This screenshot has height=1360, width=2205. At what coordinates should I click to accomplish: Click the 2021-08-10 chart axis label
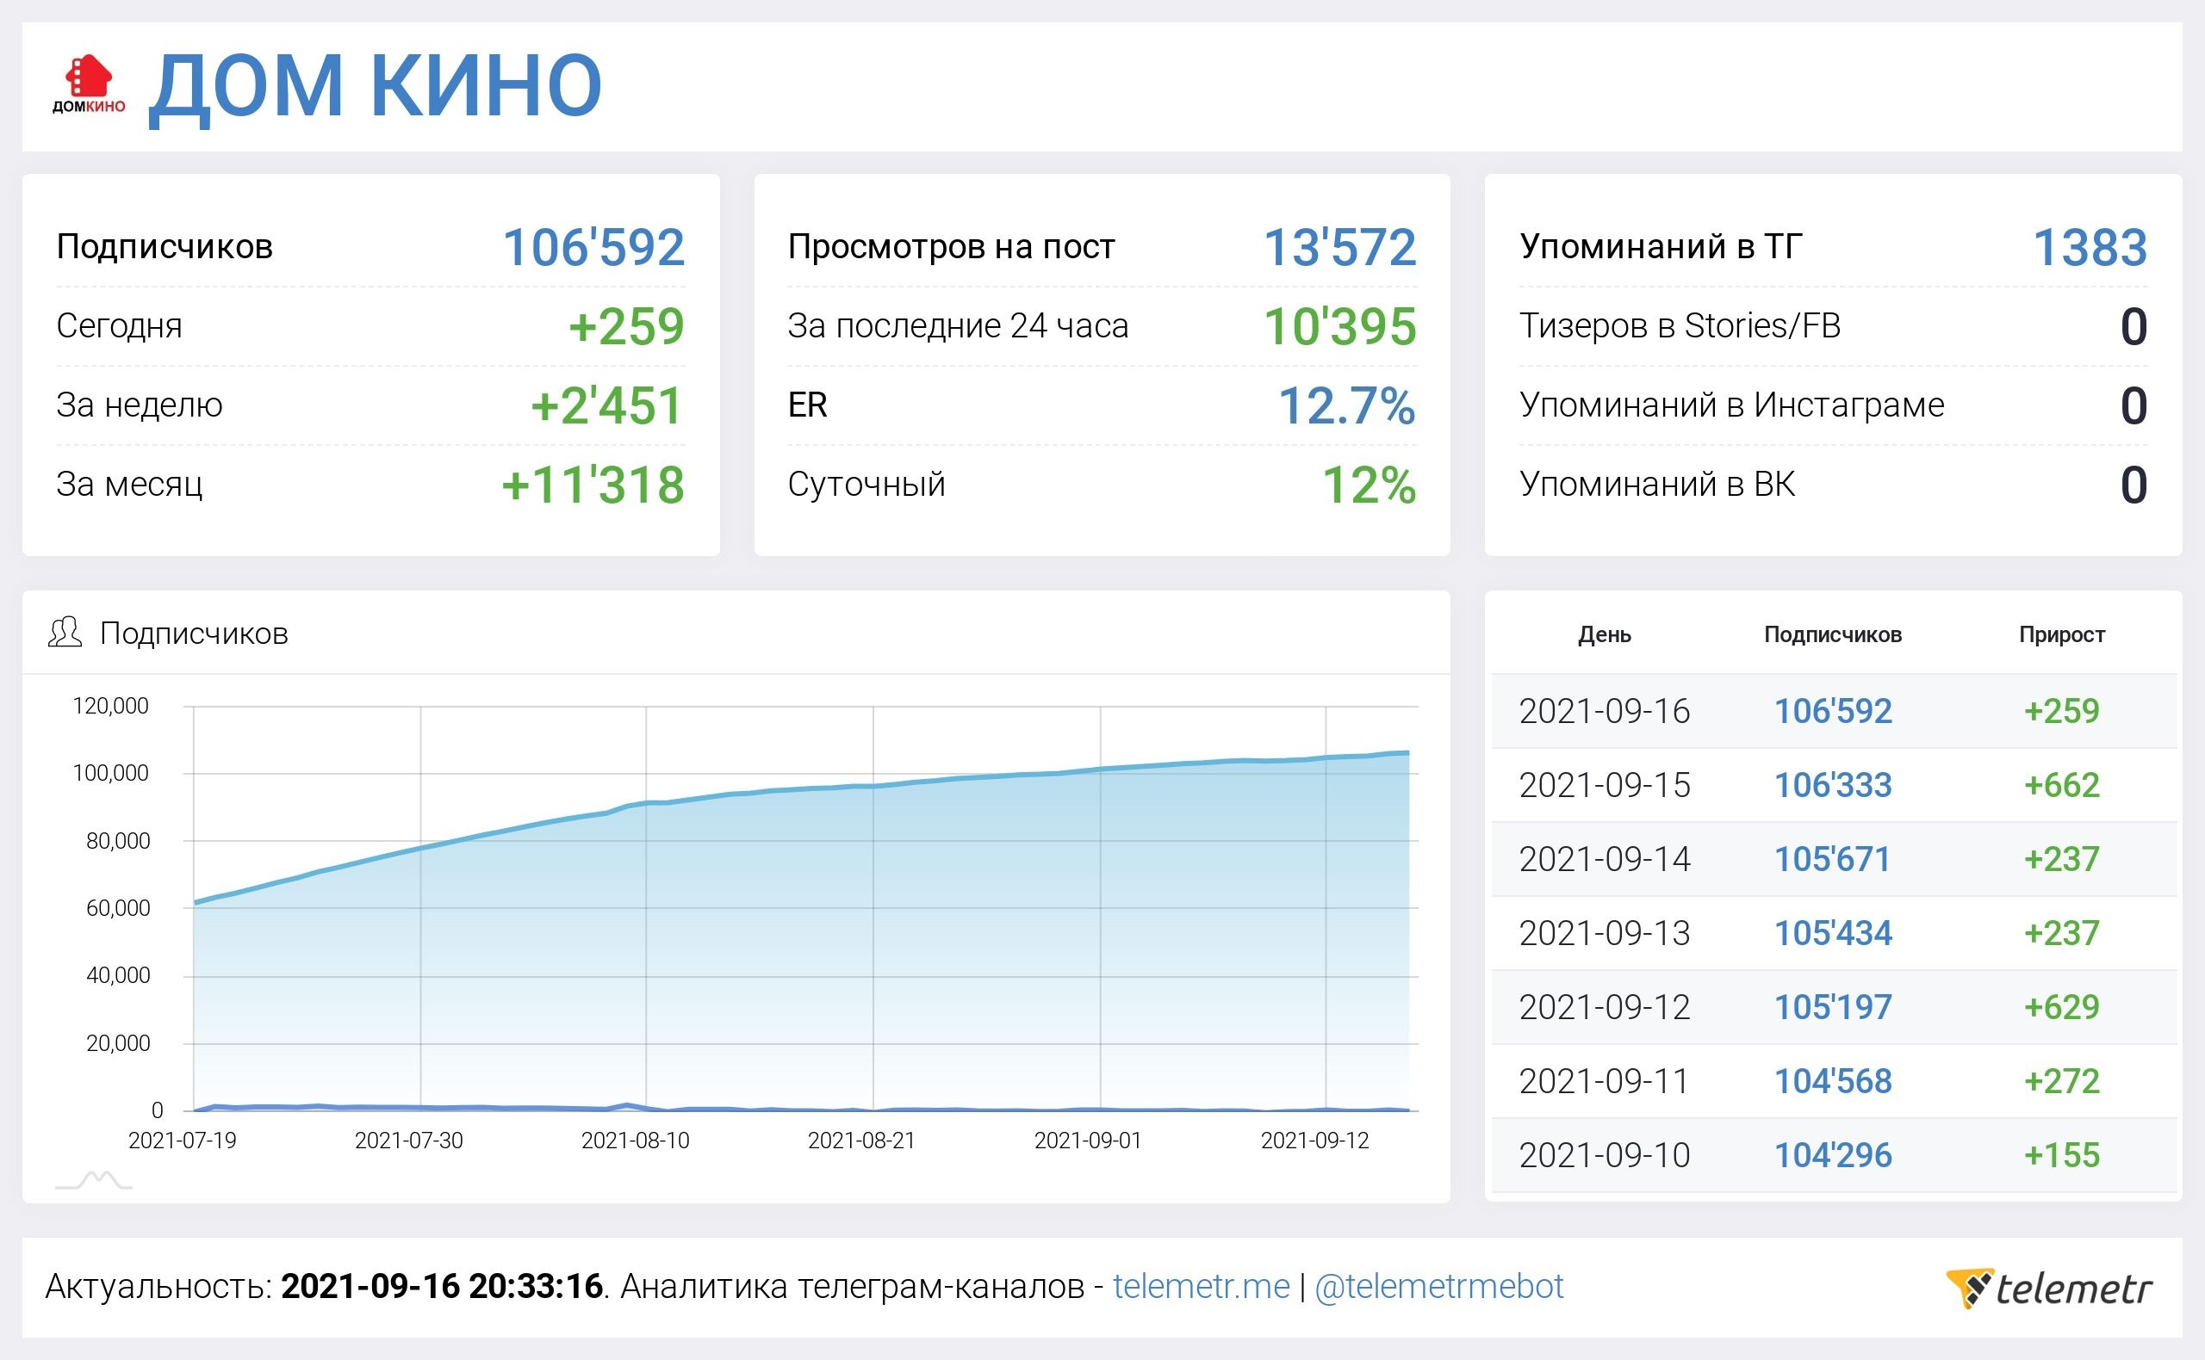click(635, 1141)
